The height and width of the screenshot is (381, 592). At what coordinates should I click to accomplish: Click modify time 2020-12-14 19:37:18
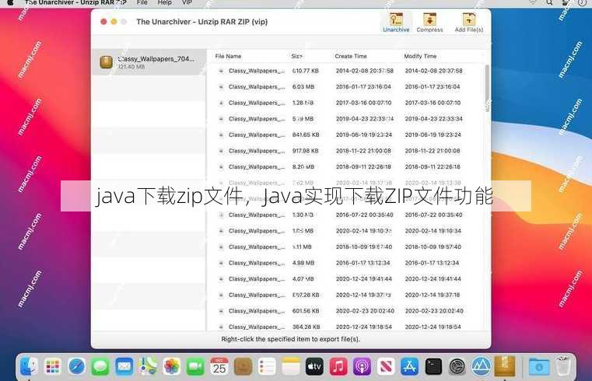coord(433,295)
